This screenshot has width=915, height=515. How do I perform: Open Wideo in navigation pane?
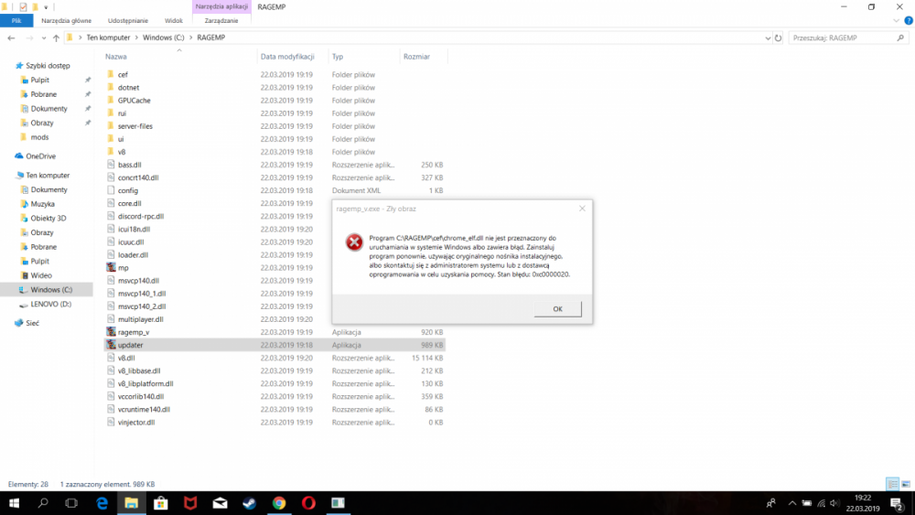41,275
